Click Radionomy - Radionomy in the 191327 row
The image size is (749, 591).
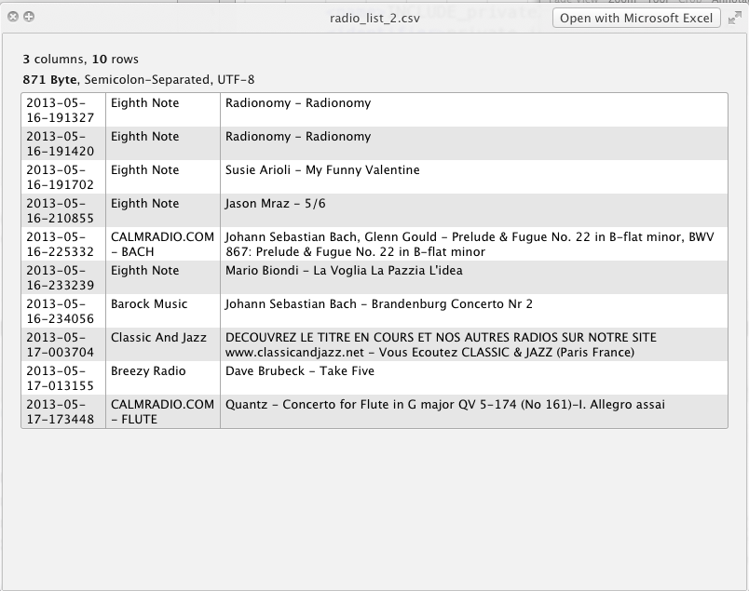[x=474, y=110]
